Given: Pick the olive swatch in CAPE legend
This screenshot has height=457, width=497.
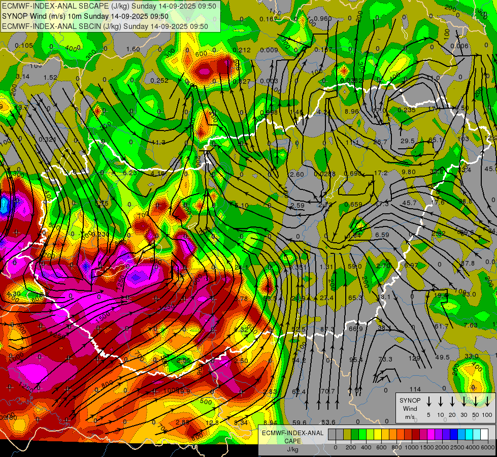Looking at the screenshot, I should (x=347, y=435).
